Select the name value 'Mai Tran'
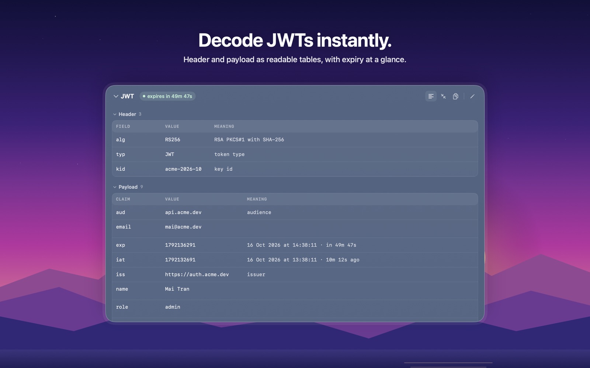 [177, 289]
